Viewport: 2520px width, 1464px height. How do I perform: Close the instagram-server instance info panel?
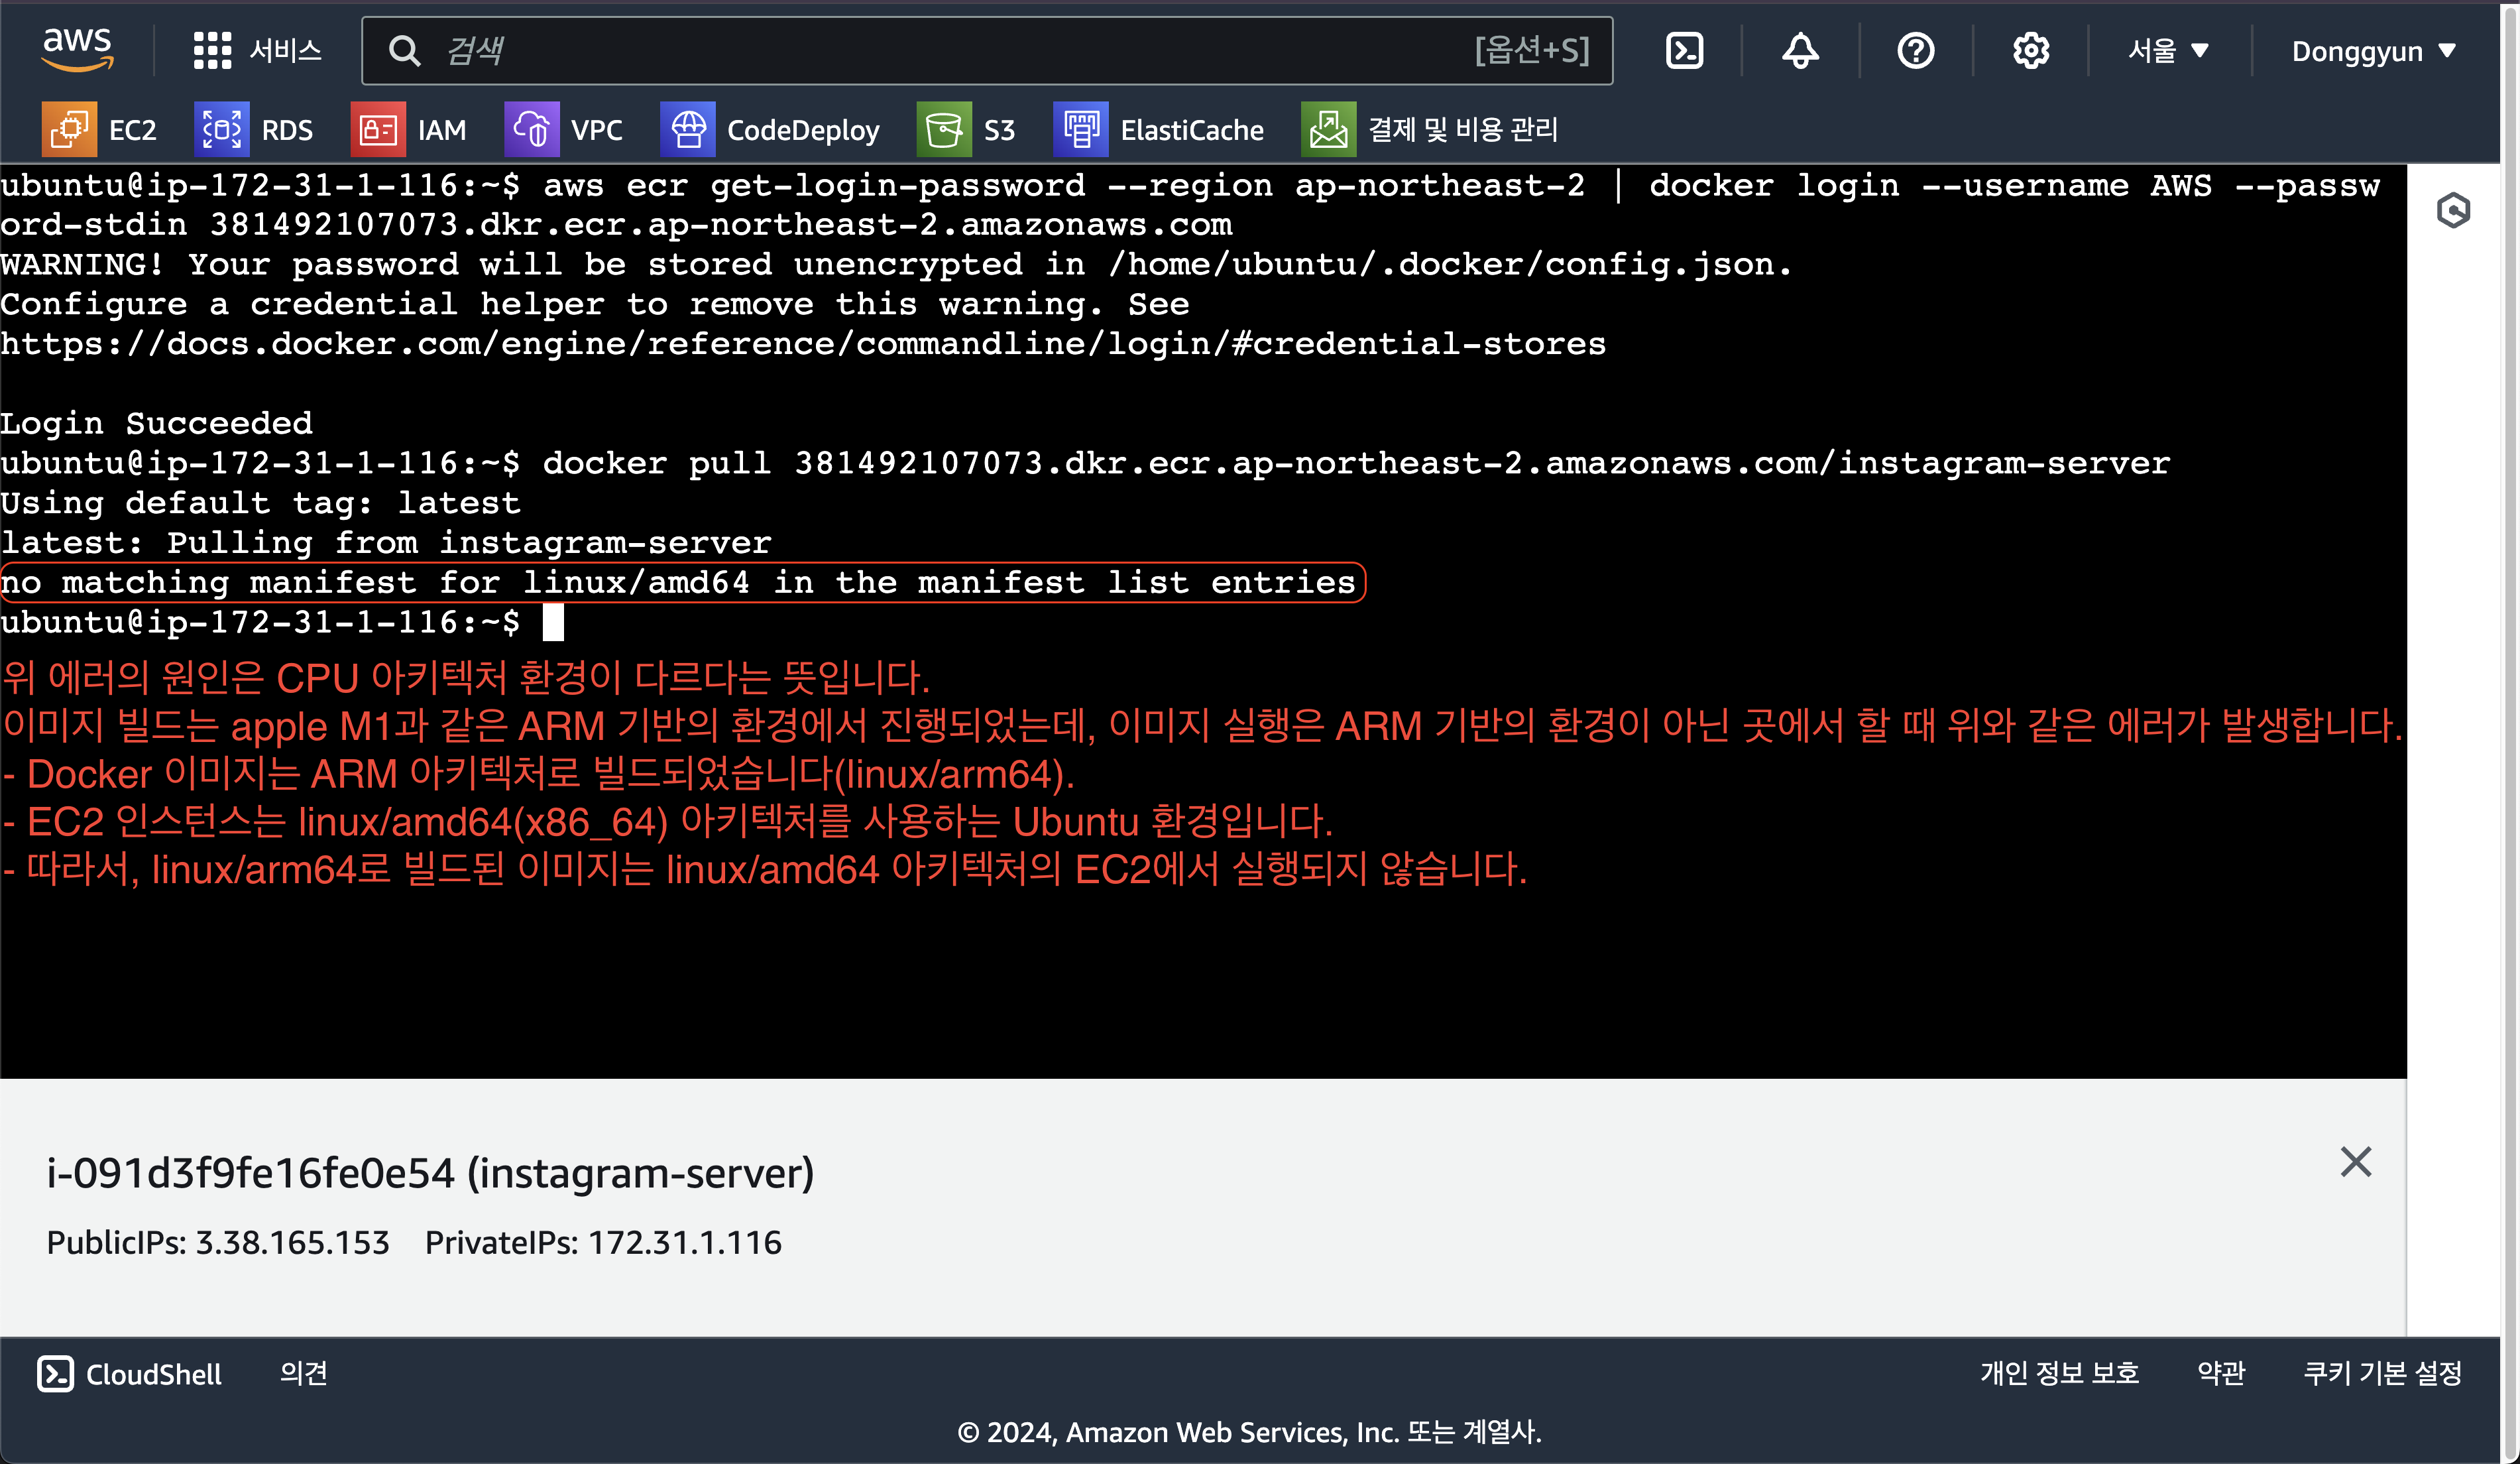[2355, 1162]
